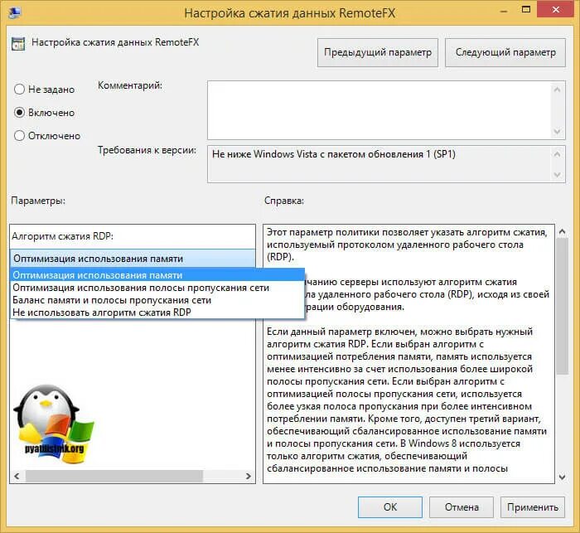Choose 'Оптимизация использования памяти' in the dropdown list
580x533 pixels.
(157, 275)
